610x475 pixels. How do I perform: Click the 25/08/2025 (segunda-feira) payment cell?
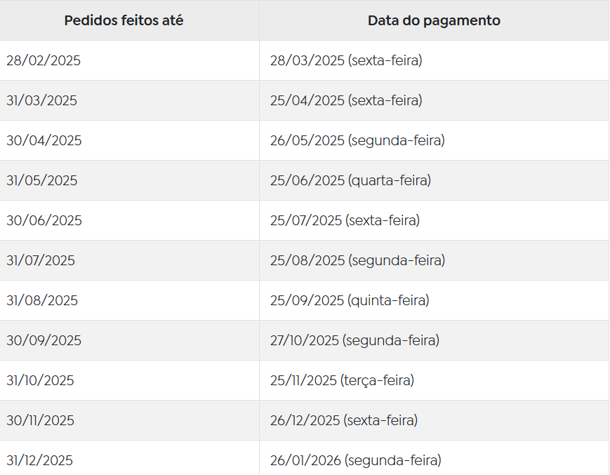coord(434,260)
